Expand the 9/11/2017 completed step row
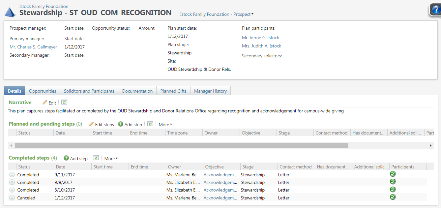Image resolution: width=441 pixels, height=208 pixels. [12, 175]
